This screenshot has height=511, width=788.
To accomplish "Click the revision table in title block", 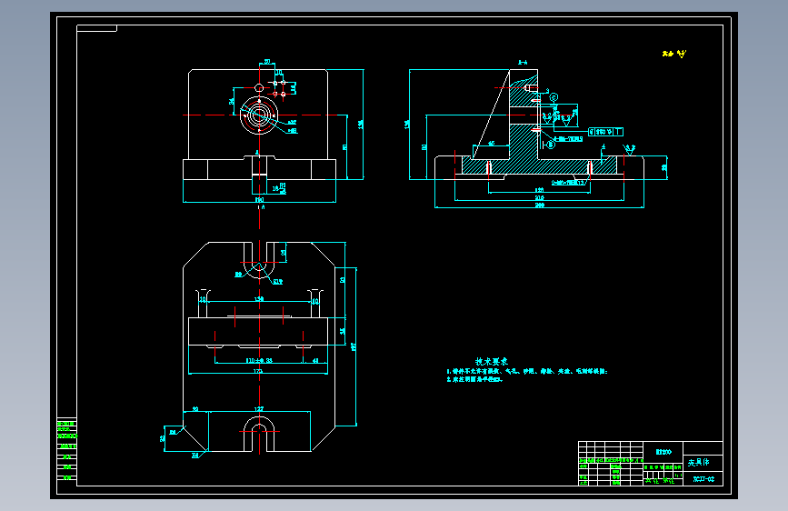I will pos(611,464).
